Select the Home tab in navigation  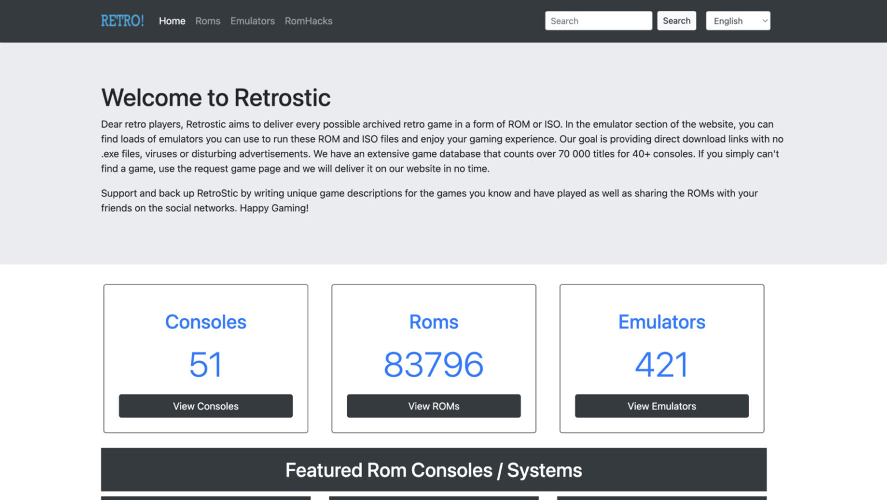click(172, 21)
